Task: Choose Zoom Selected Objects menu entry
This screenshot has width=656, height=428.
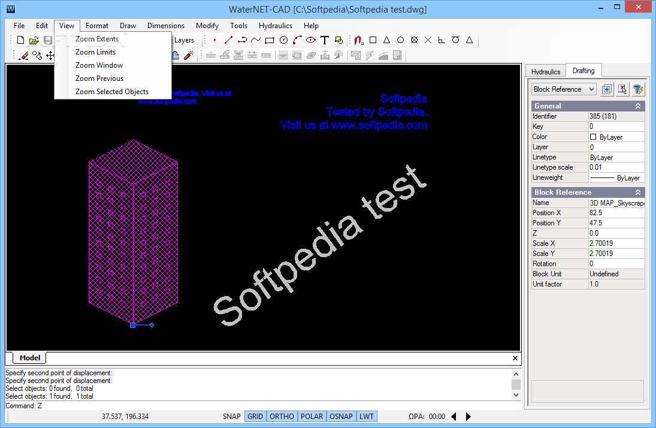Action: pos(113,92)
